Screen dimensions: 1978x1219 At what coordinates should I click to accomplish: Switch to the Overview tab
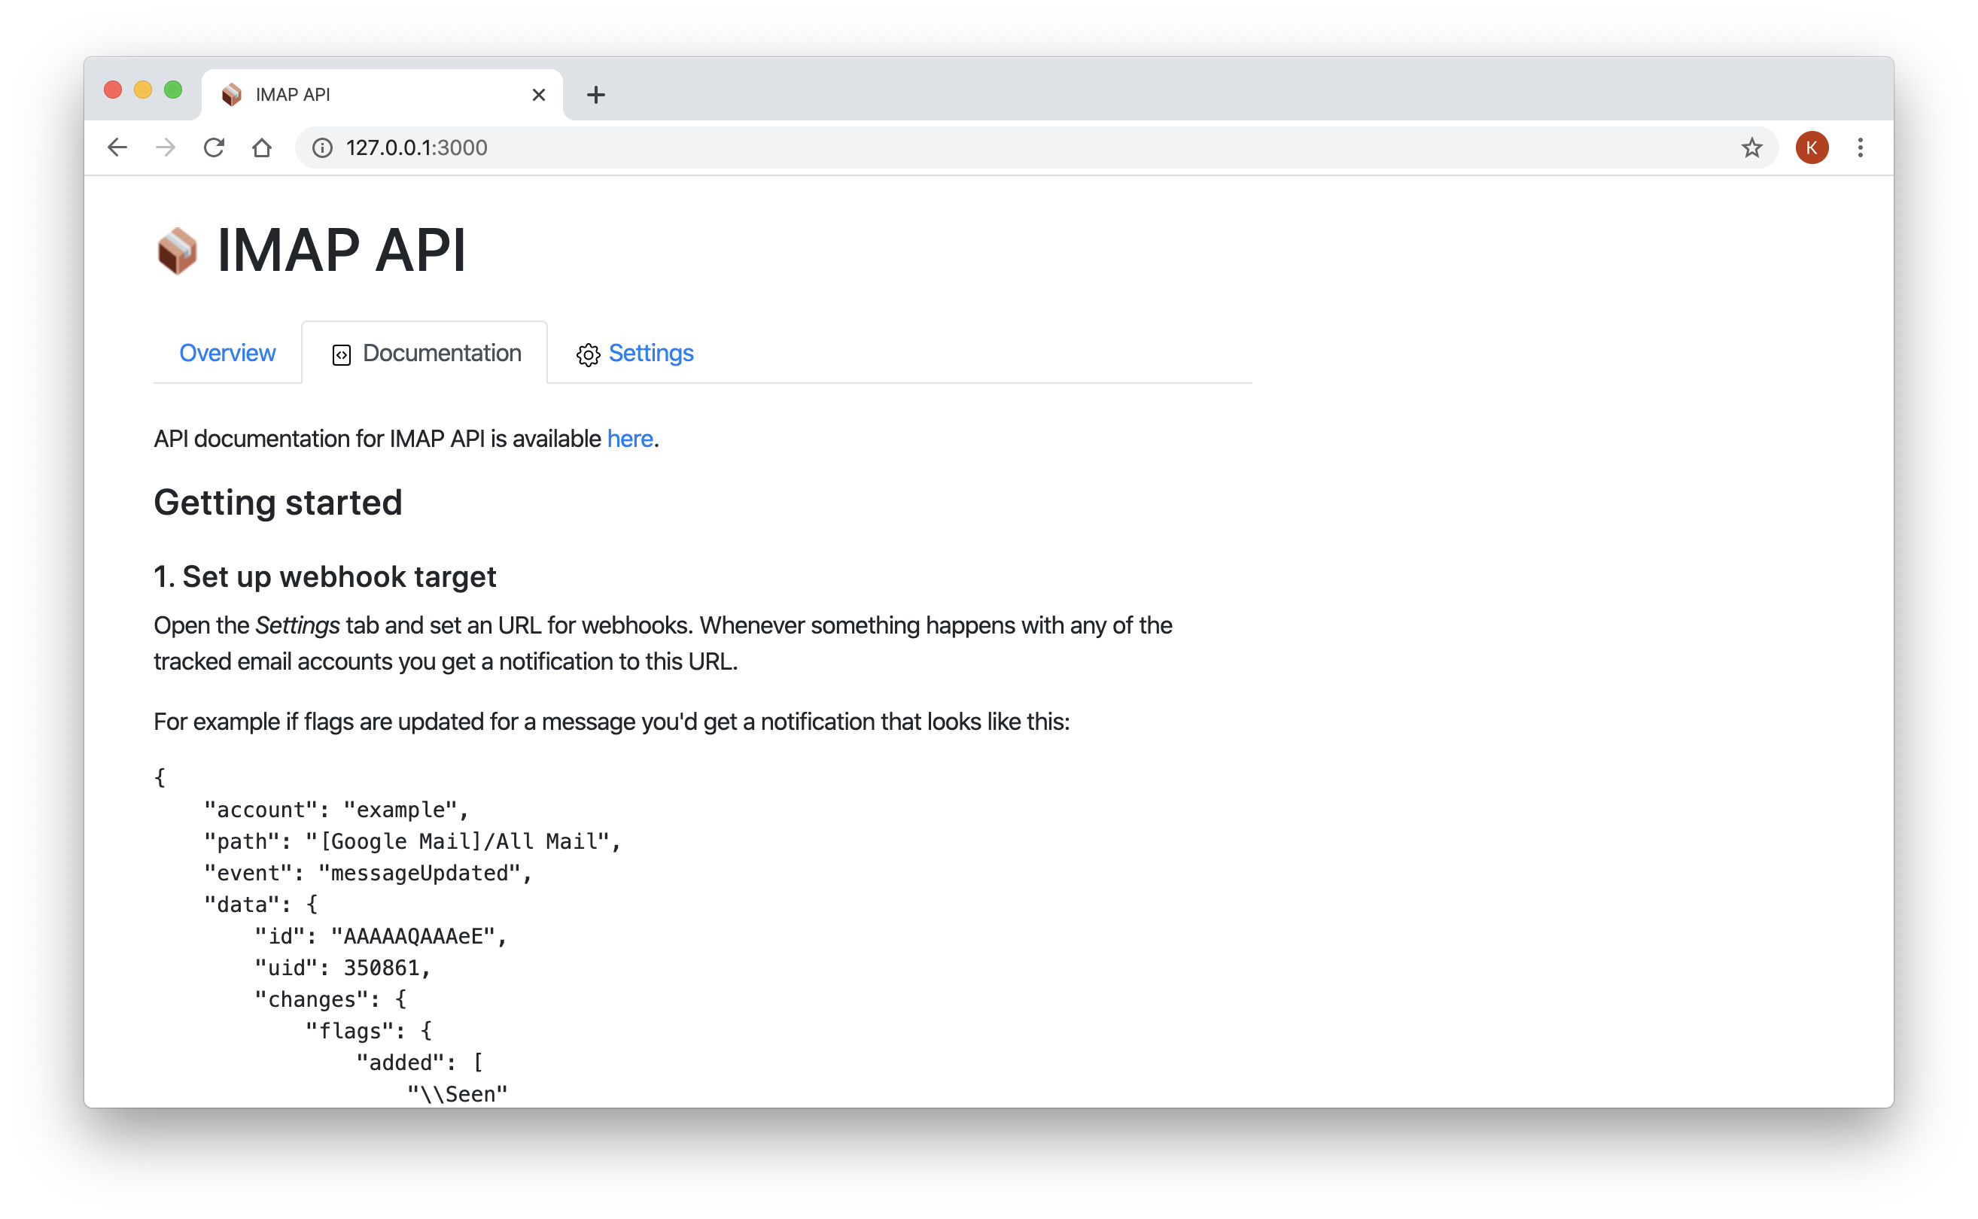[227, 353]
